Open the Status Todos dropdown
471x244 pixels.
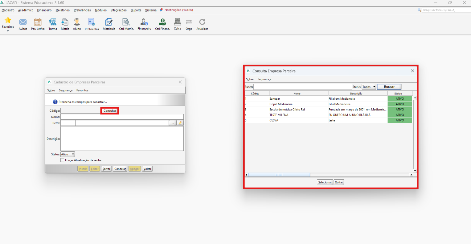point(369,87)
